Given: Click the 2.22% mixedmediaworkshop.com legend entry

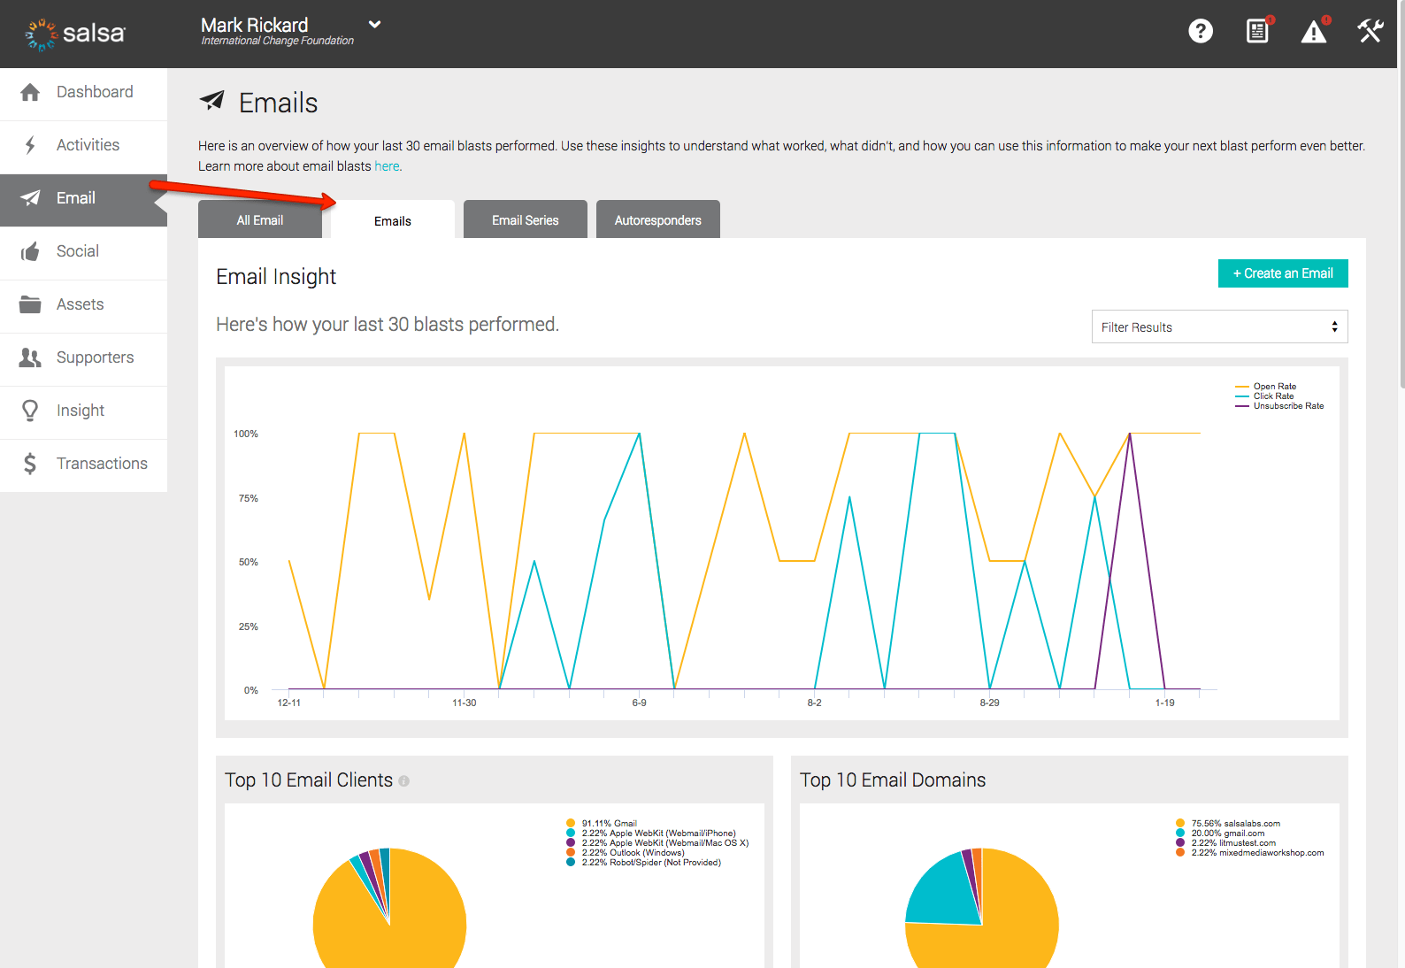Looking at the screenshot, I should point(1250,853).
